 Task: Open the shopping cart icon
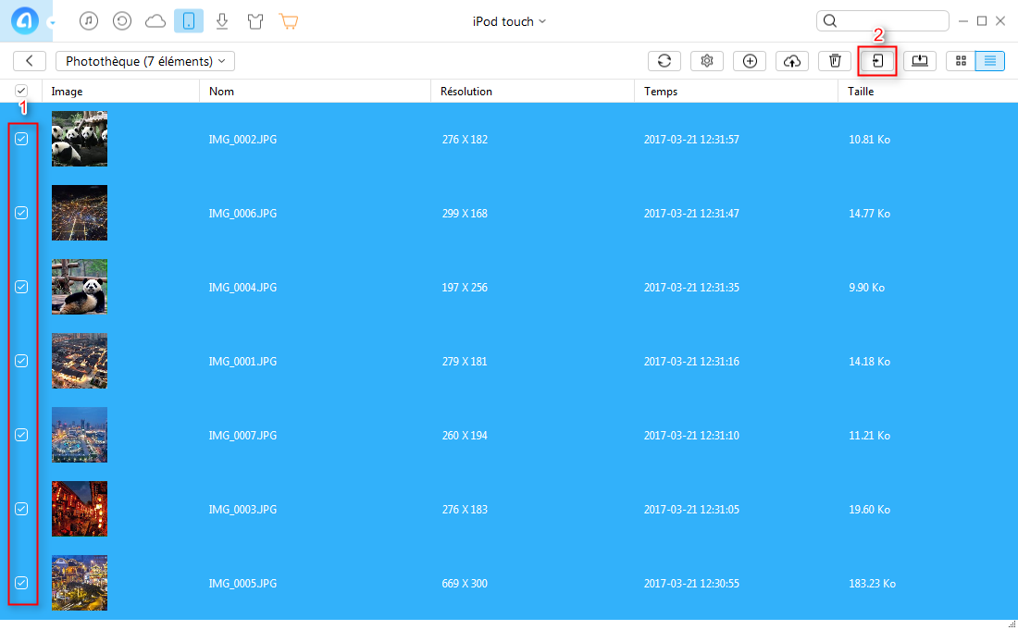tap(289, 21)
